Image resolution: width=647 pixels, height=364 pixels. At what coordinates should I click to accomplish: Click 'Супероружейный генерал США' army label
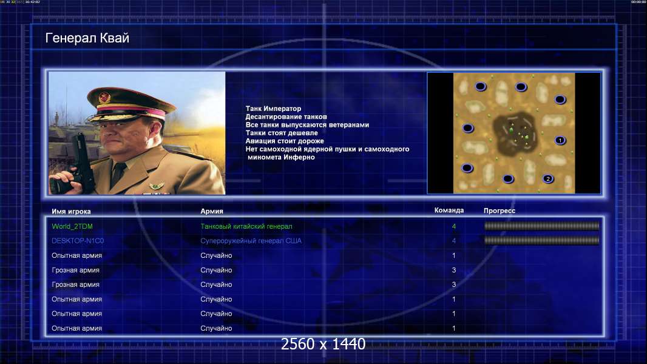click(x=251, y=241)
